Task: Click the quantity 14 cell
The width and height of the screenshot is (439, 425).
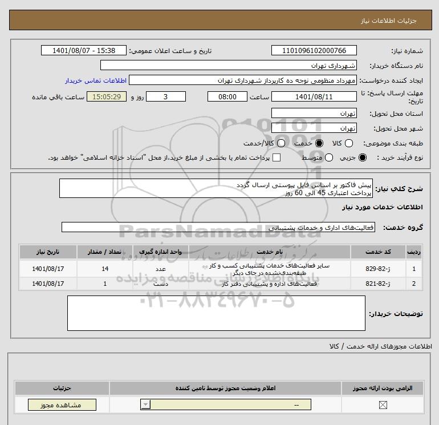Action: (x=105, y=269)
